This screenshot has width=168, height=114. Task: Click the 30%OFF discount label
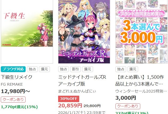69,99
